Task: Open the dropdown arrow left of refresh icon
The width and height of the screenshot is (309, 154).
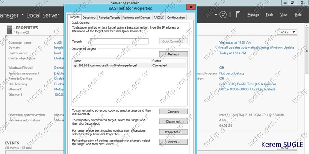Action: [x=216, y=15]
